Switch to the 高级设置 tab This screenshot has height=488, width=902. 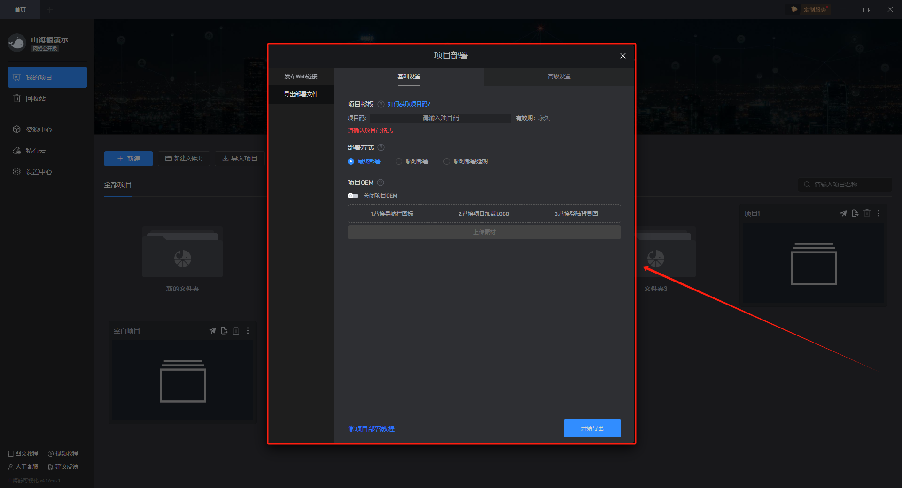click(x=559, y=76)
